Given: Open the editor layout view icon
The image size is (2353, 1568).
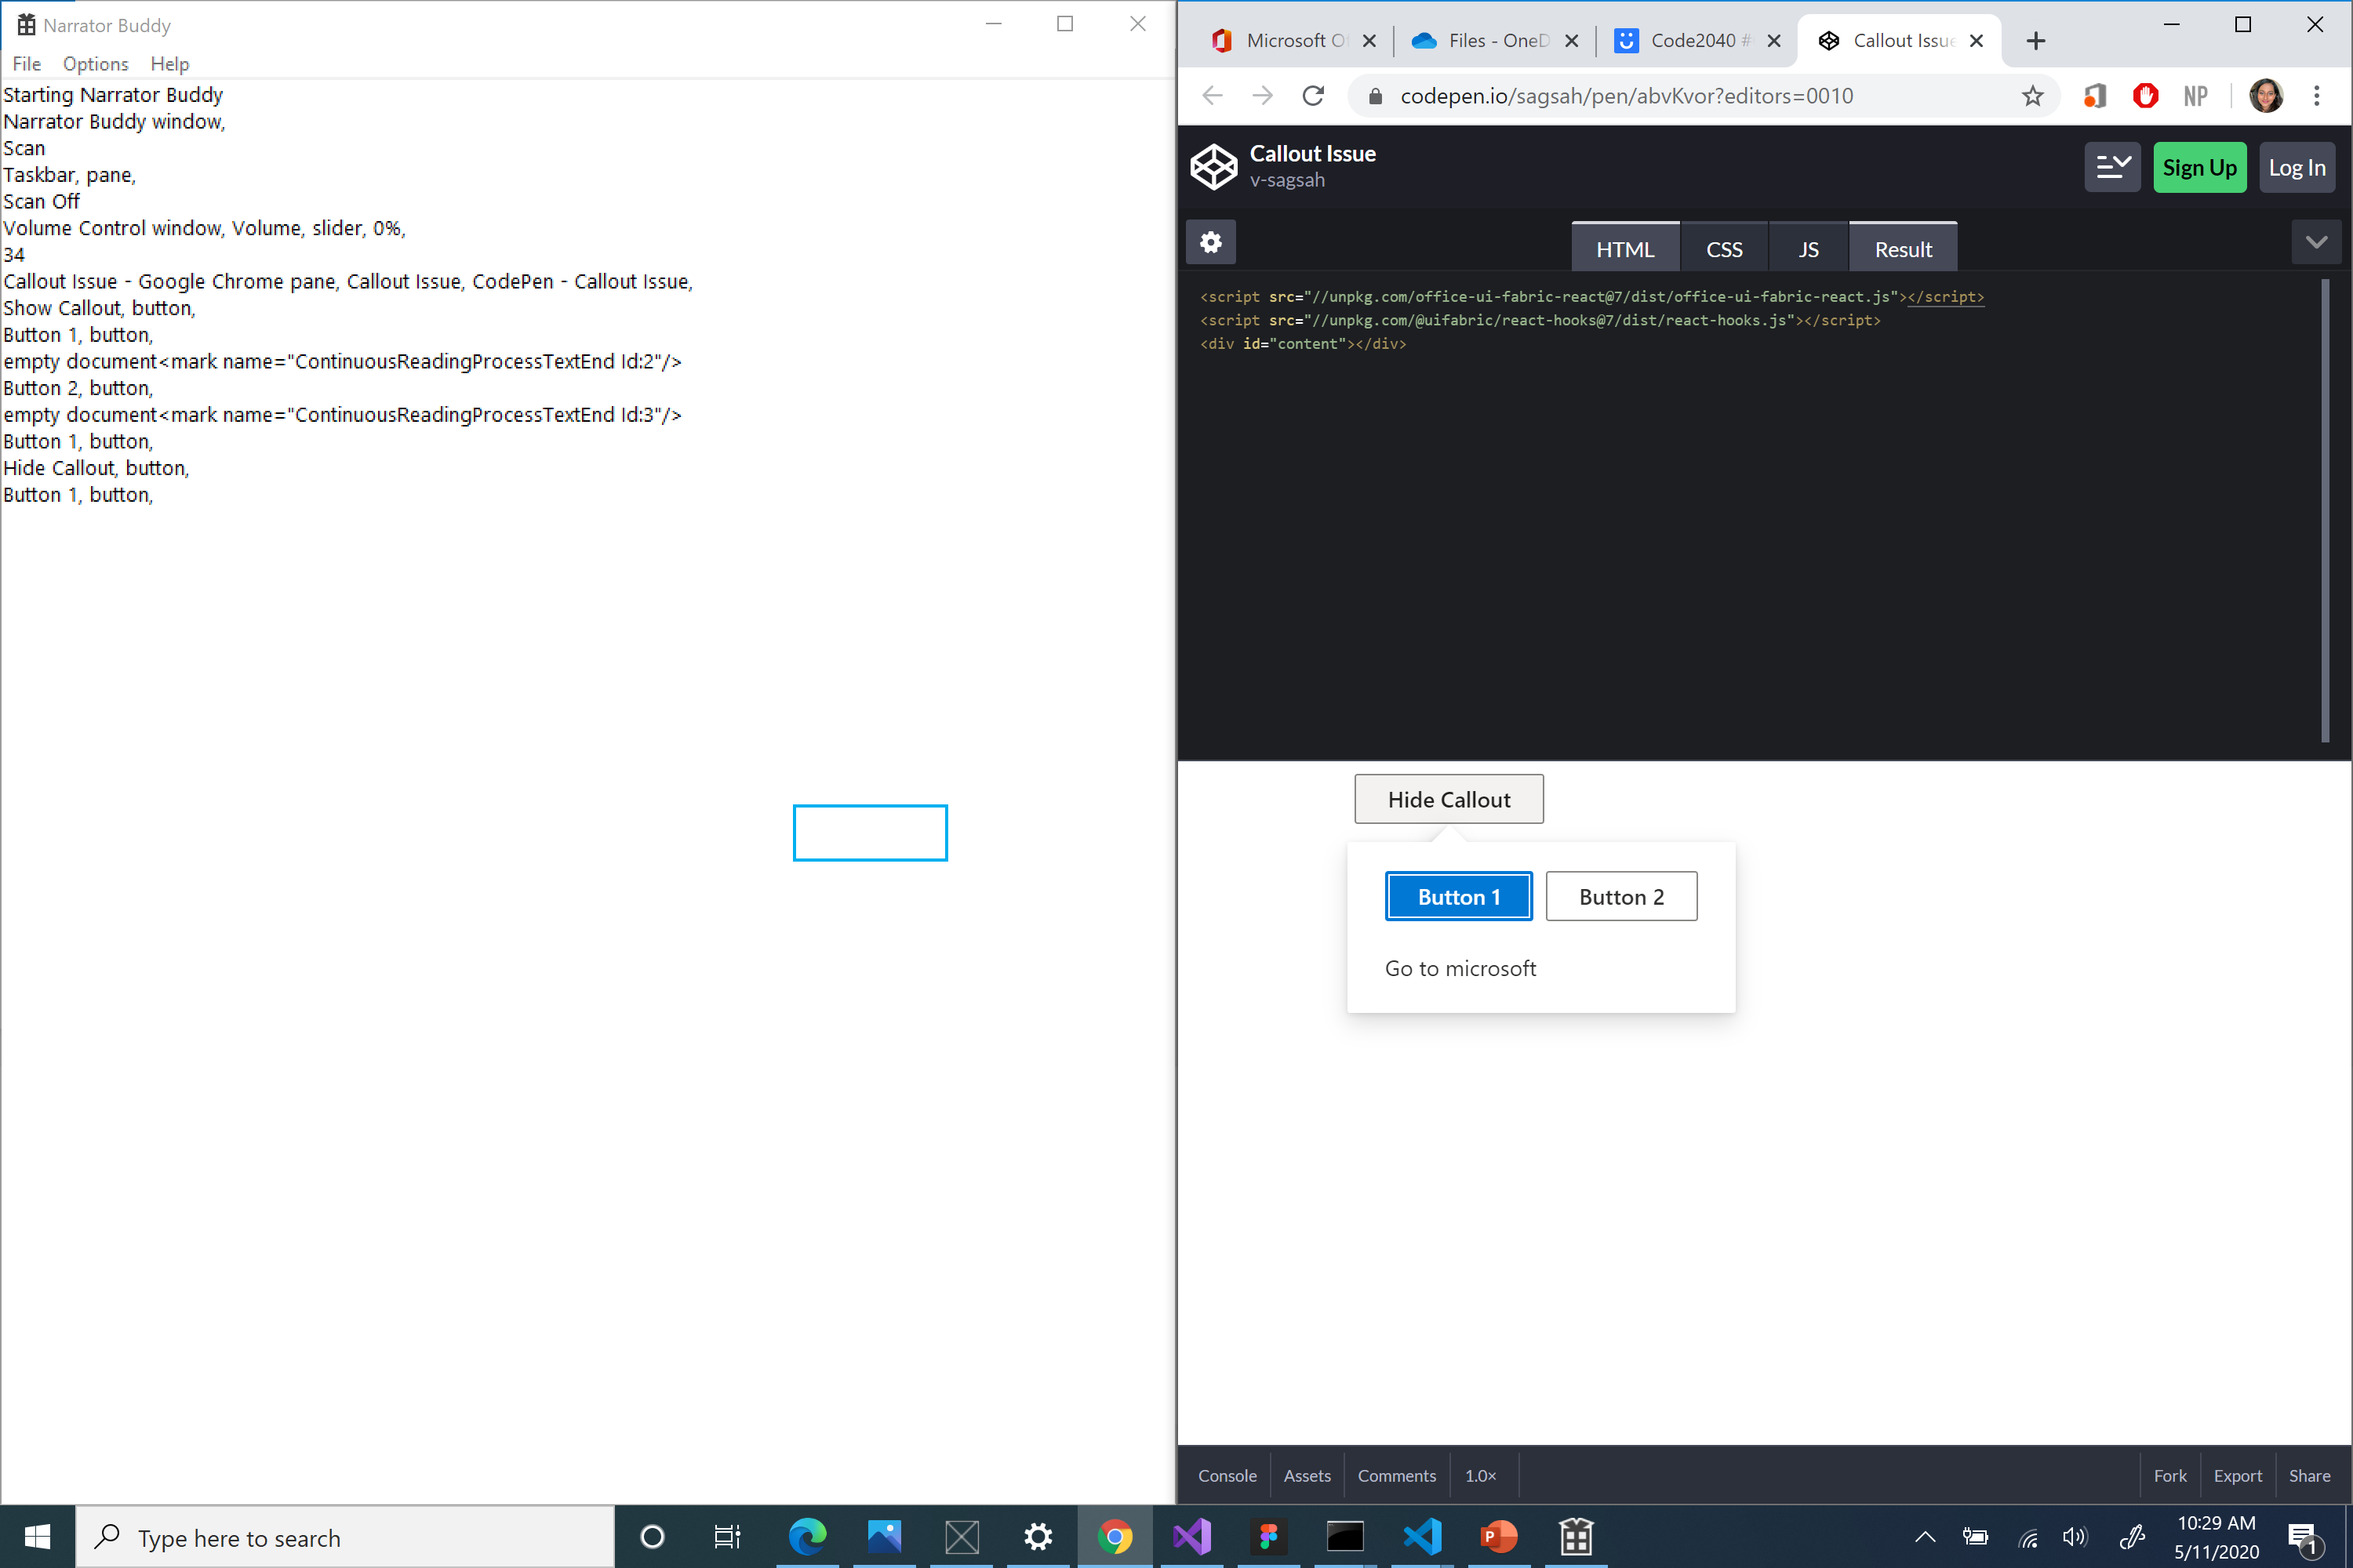Looking at the screenshot, I should pos(2113,167).
